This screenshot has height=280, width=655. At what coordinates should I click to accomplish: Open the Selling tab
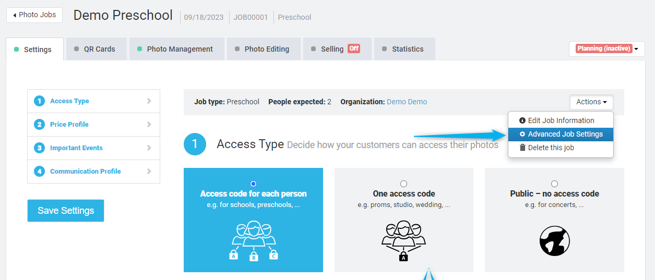point(337,49)
